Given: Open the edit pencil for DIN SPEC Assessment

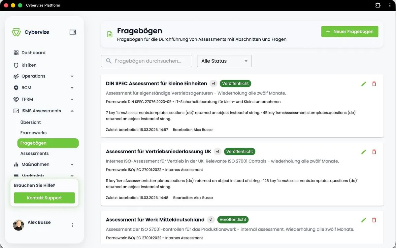Looking at the screenshot, I should point(363,84).
